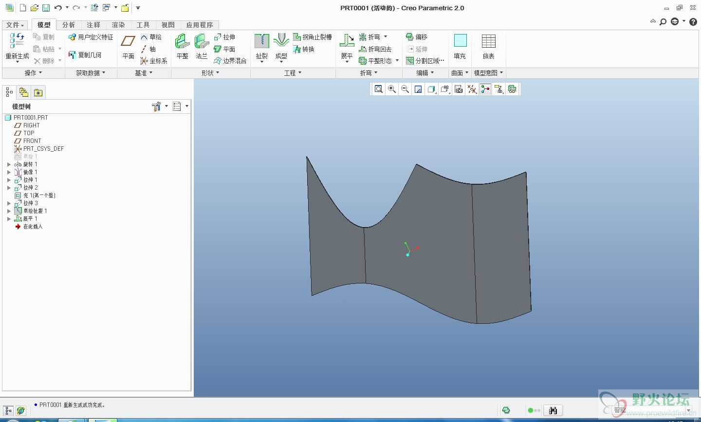The width and height of the screenshot is (701, 422).
Task: Click the Unbend (展平) tool icon
Action: [x=347, y=41]
